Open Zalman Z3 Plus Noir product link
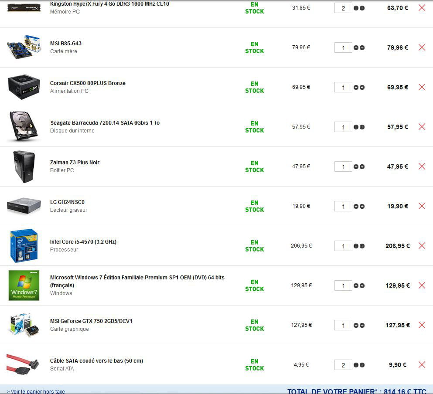Viewport: 433px width, 394px height. (x=75, y=162)
